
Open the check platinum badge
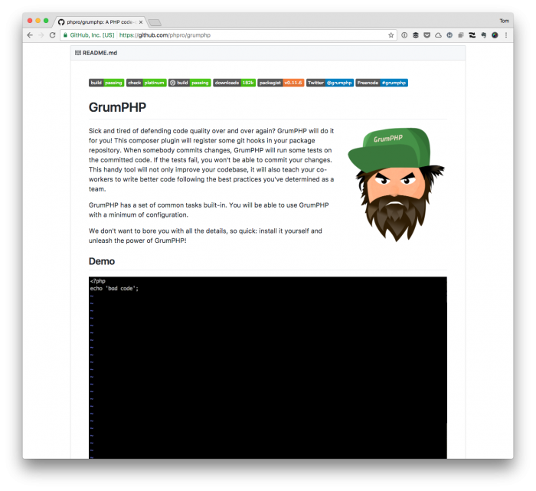coord(146,83)
